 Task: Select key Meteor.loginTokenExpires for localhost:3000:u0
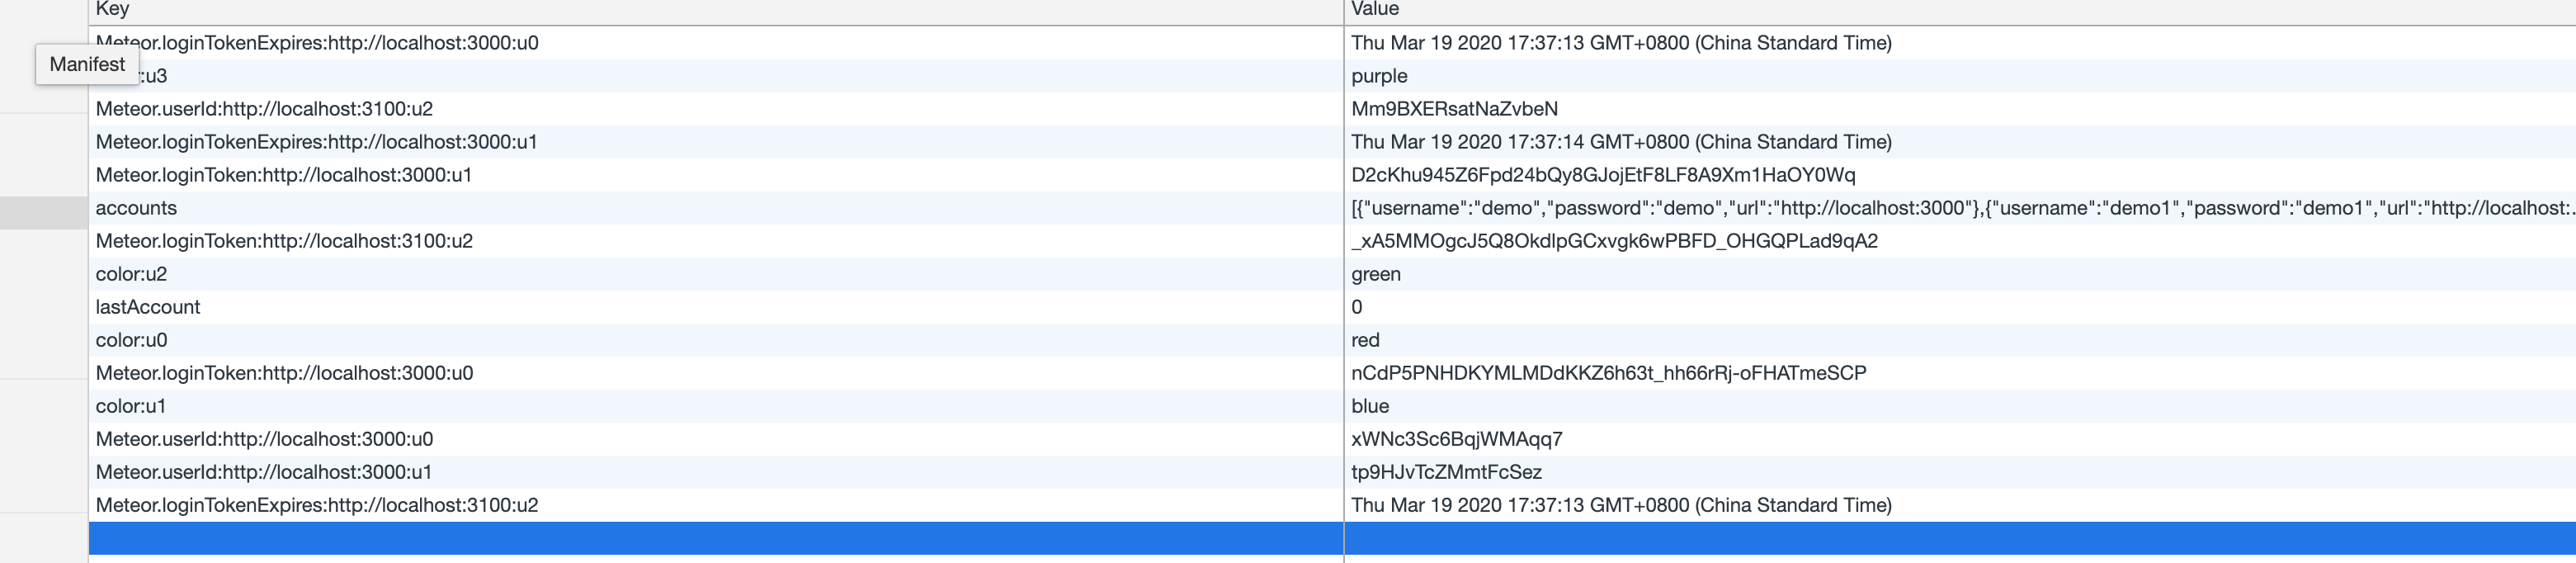[317, 43]
